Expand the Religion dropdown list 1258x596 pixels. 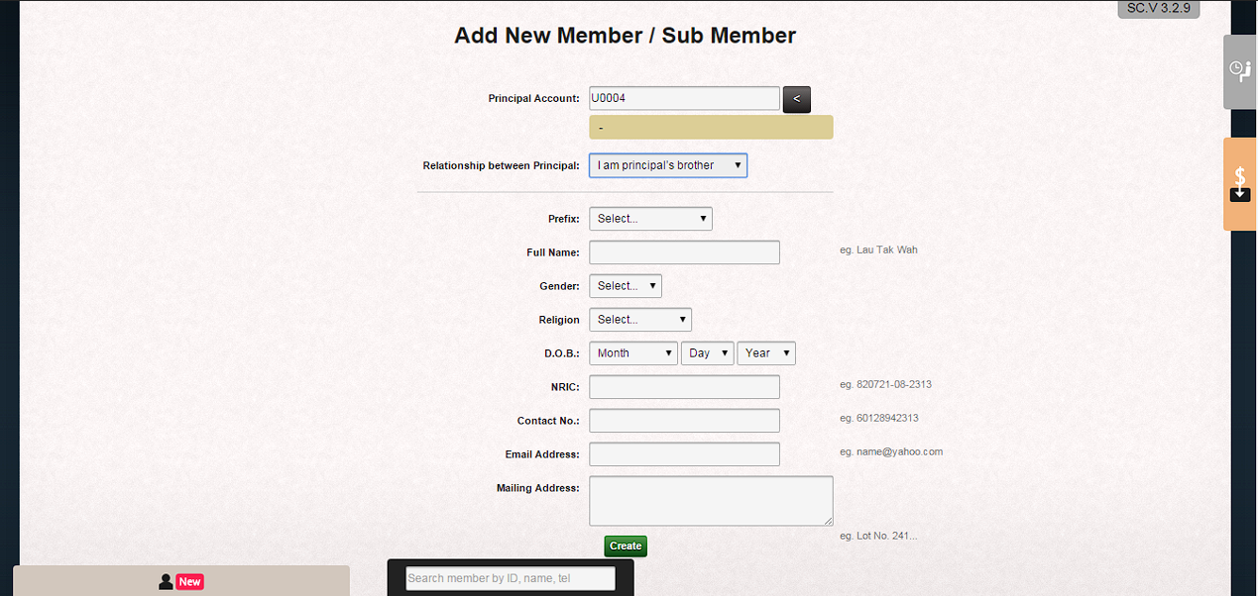[639, 320]
